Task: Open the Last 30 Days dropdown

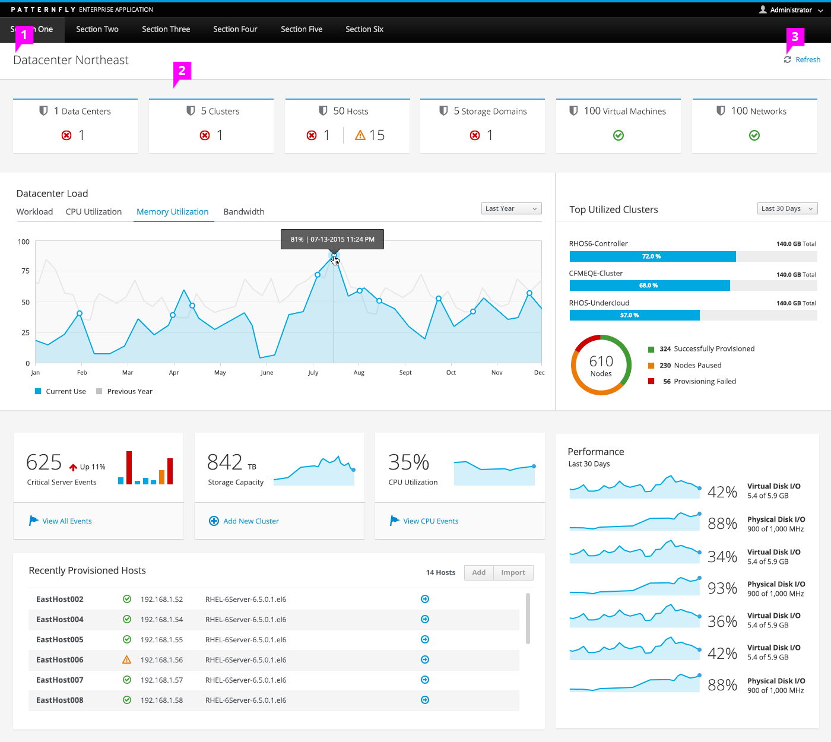Action: coord(788,208)
